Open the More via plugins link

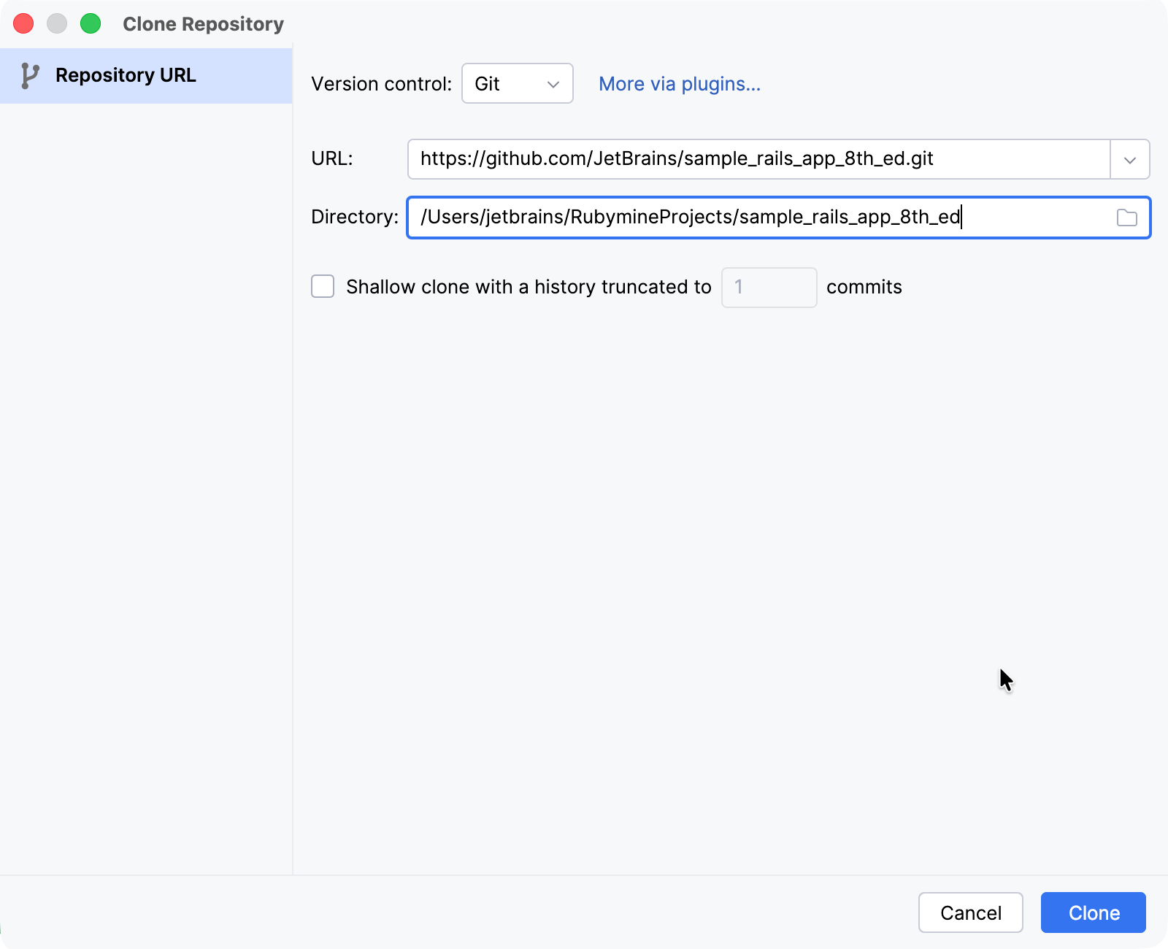click(680, 84)
